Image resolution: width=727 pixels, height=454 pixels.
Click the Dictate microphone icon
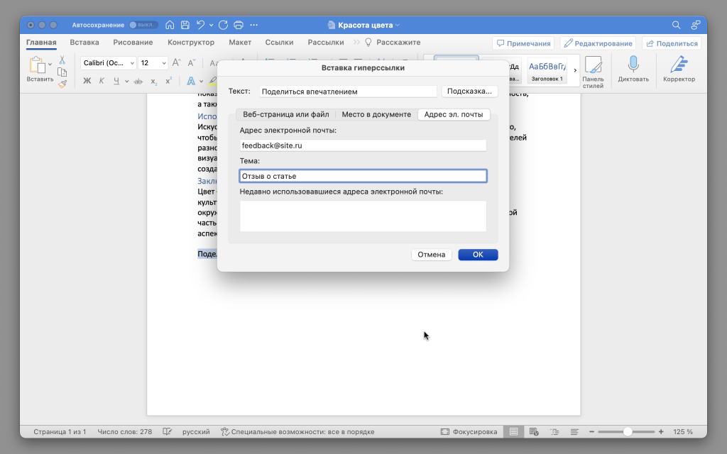[x=633, y=65]
